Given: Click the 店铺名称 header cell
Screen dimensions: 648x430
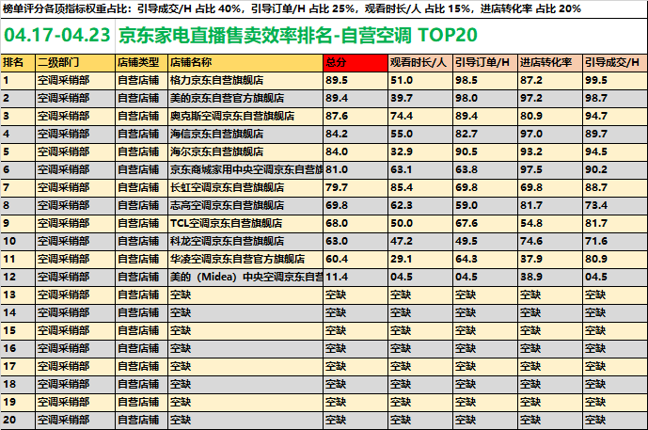Looking at the screenshot, I should pyautogui.click(x=245, y=62).
